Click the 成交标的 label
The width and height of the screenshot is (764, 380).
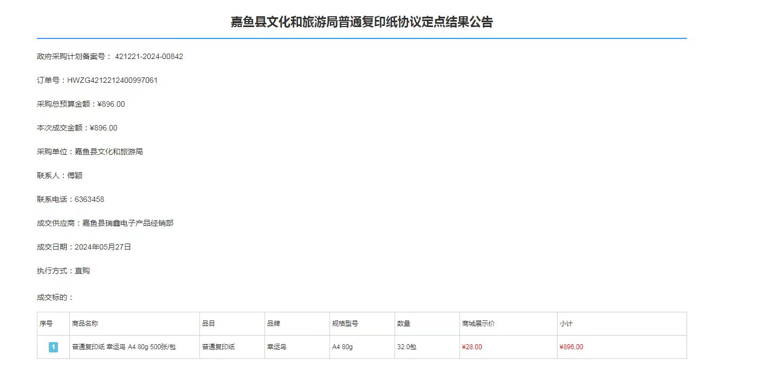pyautogui.click(x=55, y=297)
